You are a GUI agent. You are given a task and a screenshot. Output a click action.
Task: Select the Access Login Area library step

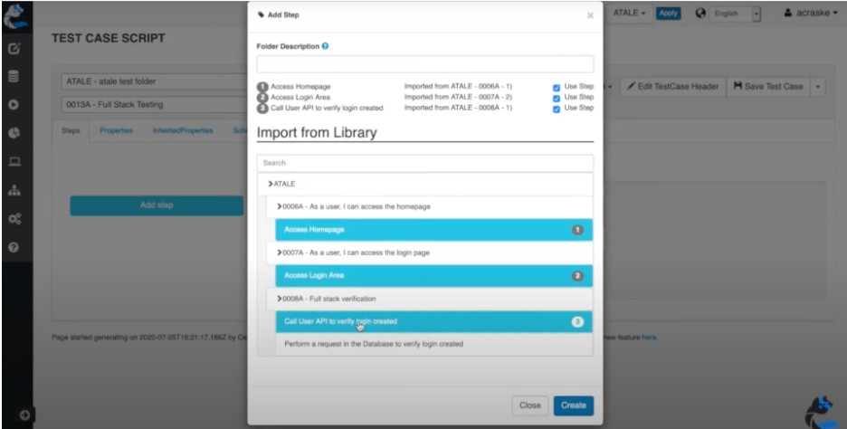(433, 276)
